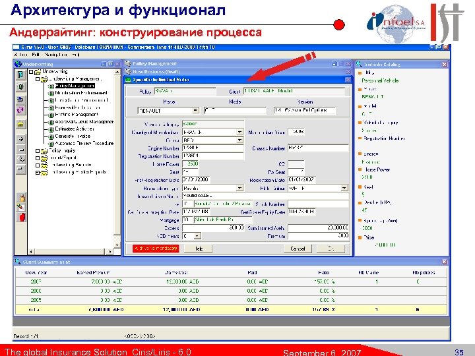Click the Premium input field
Image resolution: width=475 pixels, height=356 pixels.
(319, 235)
